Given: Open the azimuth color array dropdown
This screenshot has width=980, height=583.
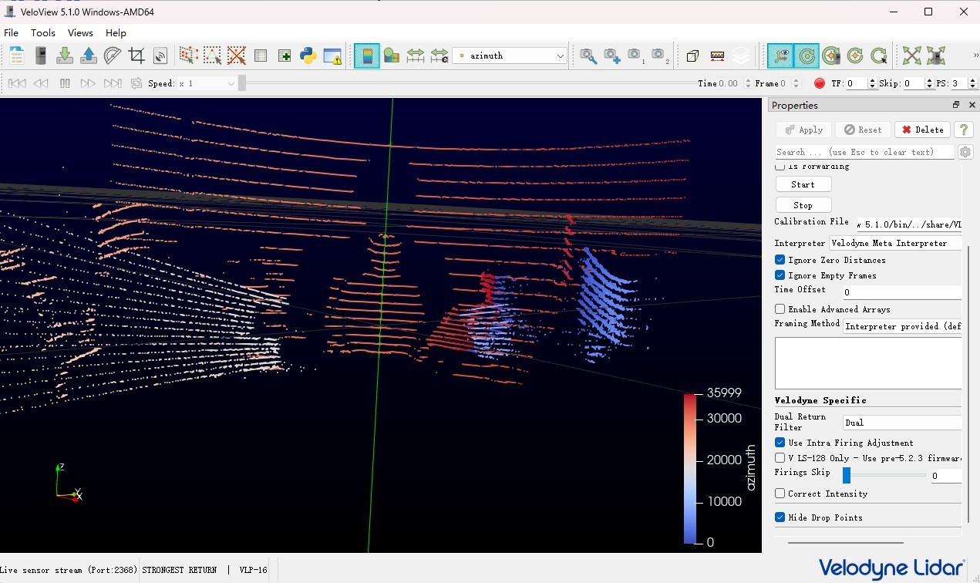Looking at the screenshot, I should click(509, 56).
